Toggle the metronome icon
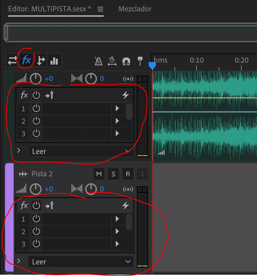 (x=98, y=61)
